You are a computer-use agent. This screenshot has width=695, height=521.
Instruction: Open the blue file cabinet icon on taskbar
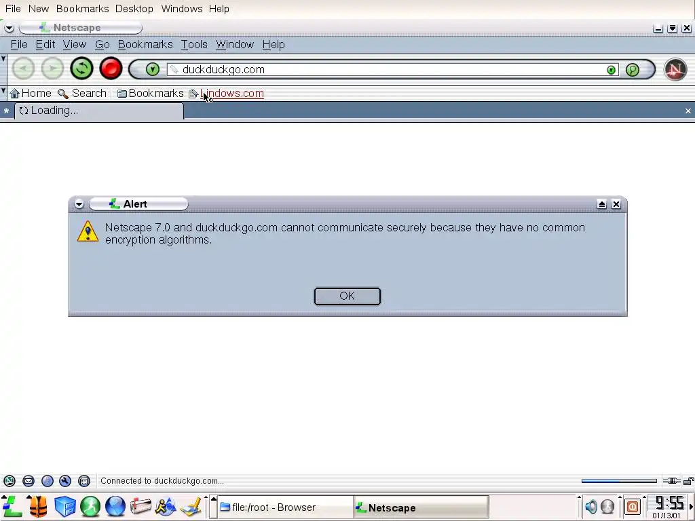tap(64, 506)
